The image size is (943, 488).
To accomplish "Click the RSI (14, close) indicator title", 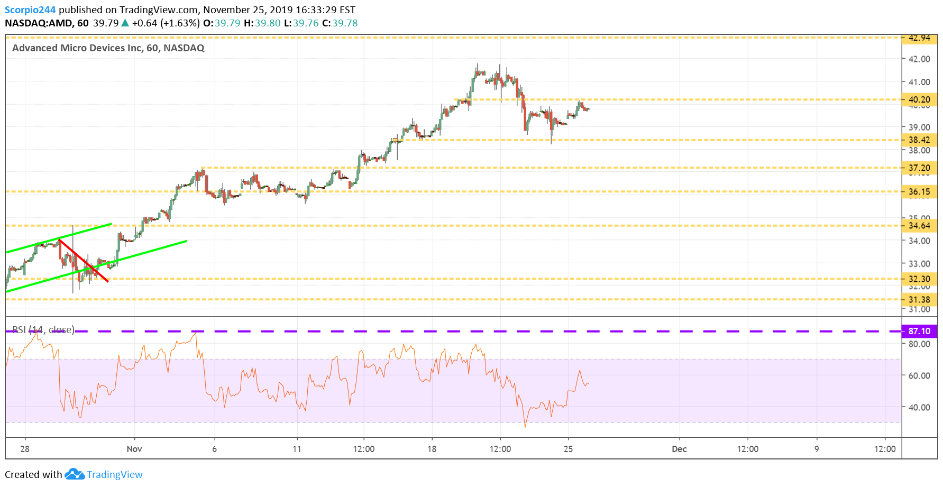I will [43, 329].
